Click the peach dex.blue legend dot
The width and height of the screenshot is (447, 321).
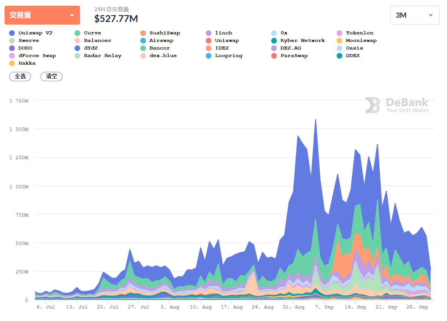(x=143, y=56)
